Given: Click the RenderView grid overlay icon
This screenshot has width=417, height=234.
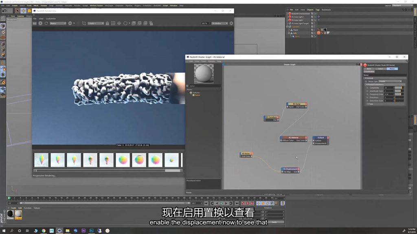Looking at the screenshot, I should tap(113, 23).
